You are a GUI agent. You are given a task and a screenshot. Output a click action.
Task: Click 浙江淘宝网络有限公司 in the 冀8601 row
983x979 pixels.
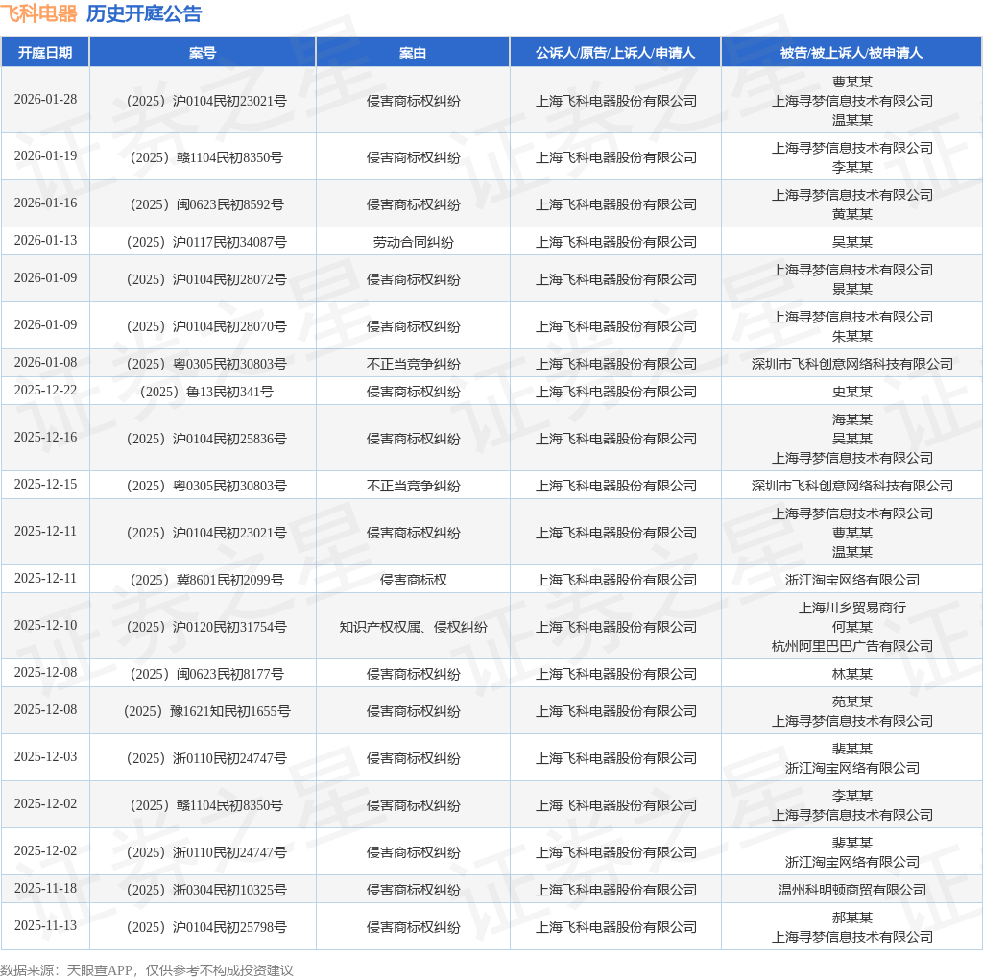coord(852,580)
